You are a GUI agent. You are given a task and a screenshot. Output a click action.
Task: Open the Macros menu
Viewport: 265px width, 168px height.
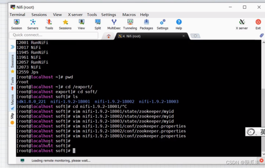(129, 15)
